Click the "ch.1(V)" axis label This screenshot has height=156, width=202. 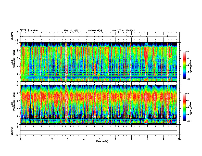(12, 36)
